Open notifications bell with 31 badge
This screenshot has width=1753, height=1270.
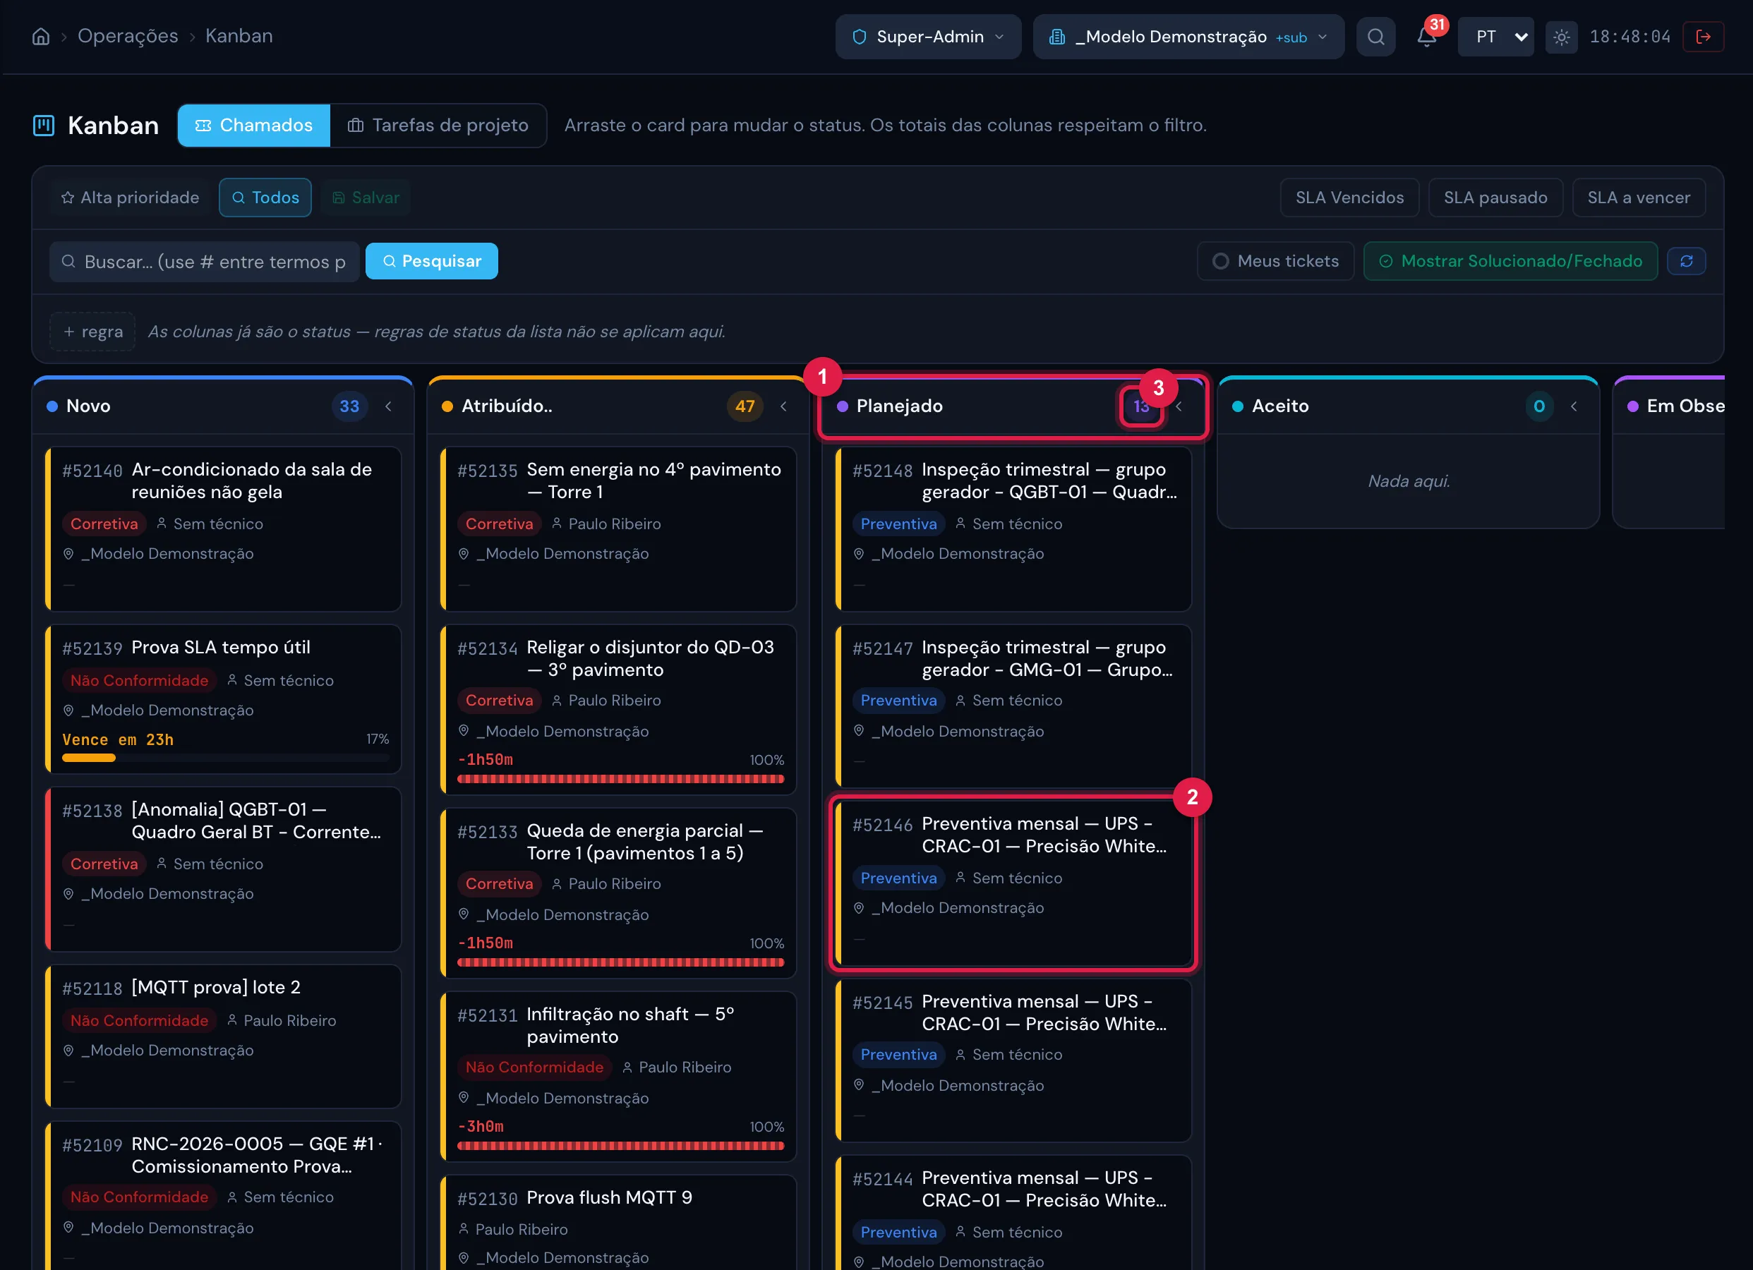[1426, 36]
